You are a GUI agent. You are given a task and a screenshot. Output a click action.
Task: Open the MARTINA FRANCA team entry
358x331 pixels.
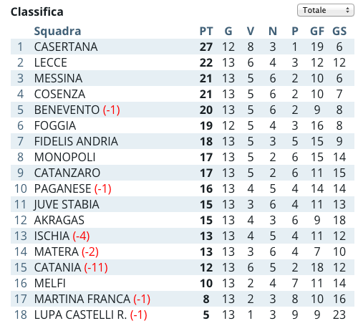click(82, 299)
